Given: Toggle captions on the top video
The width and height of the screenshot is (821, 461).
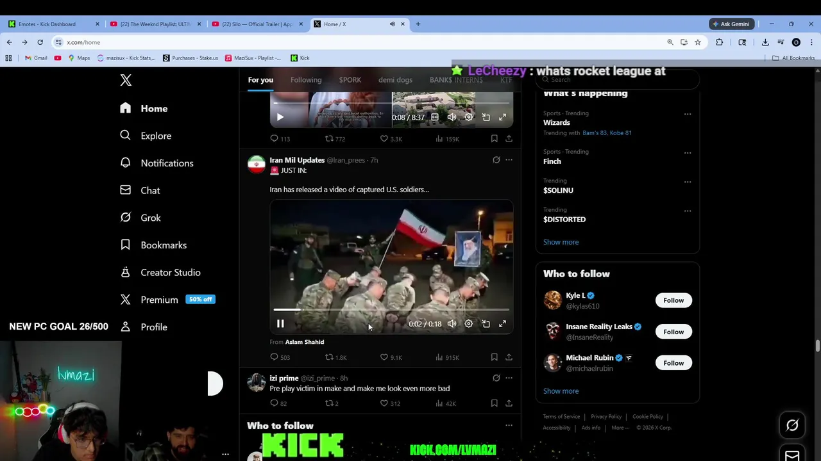Looking at the screenshot, I should click(x=435, y=117).
